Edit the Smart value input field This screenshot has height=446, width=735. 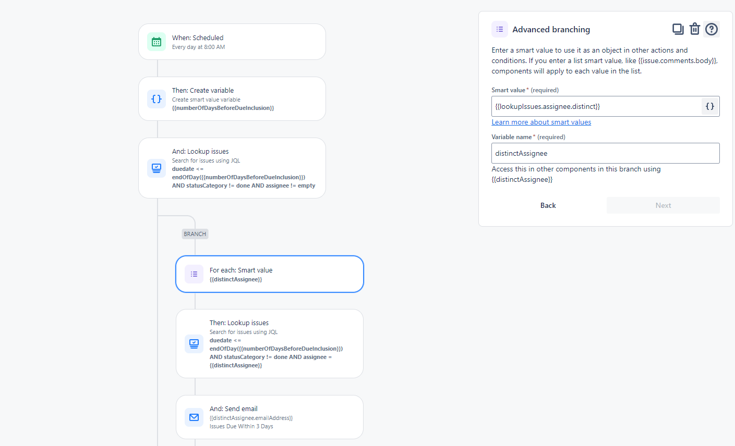click(595, 106)
